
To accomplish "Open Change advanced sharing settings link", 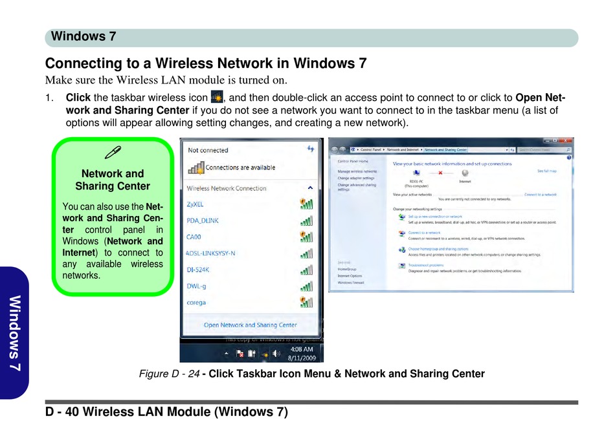I will coord(357,187).
